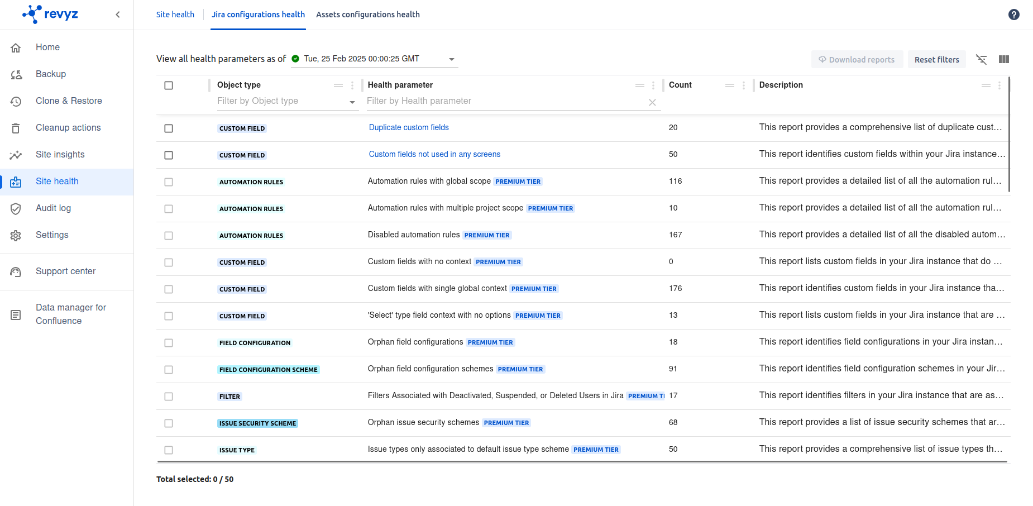Open the Count column options menu
Viewport: 1033px width, 506px height.
coord(743,85)
